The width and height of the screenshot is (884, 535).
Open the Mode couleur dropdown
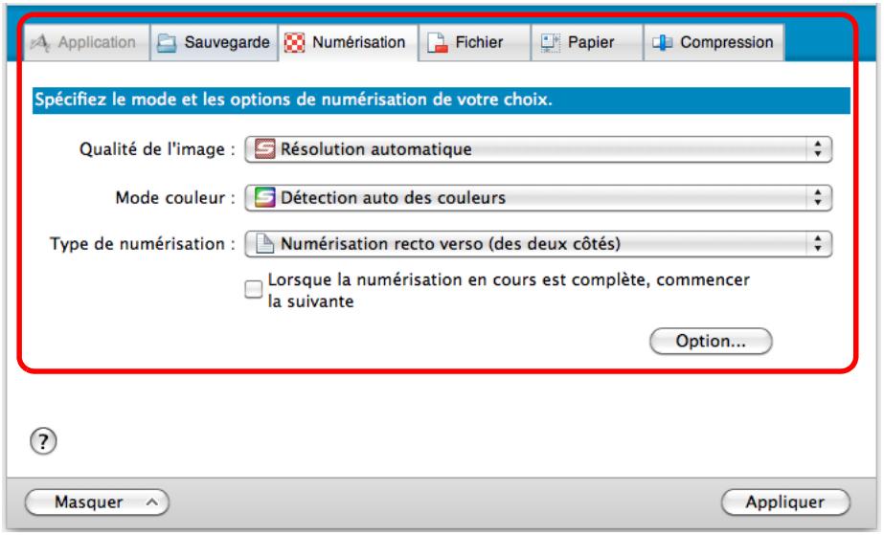[x=538, y=198]
